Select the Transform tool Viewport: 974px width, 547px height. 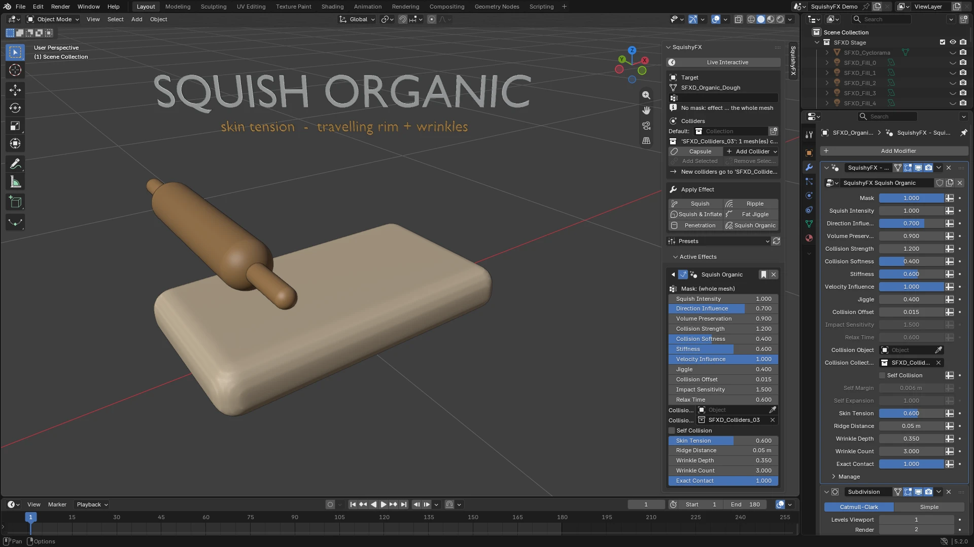tap(15, 143)
